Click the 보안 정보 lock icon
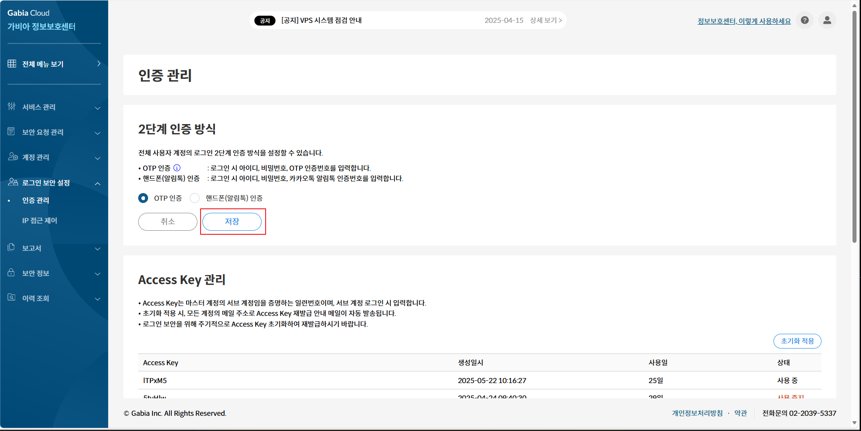This screenshot has width=861, height=431. 12,273
